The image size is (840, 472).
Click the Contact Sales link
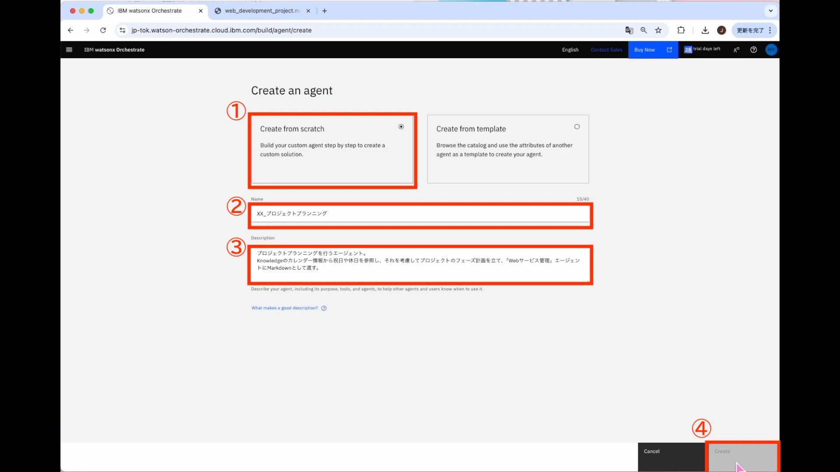pos(606,50)
